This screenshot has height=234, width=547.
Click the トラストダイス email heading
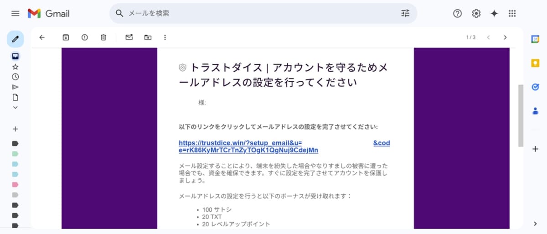pyautogui.click(x=284, y=75)
